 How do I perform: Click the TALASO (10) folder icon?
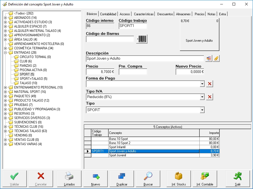click(16, 83)
